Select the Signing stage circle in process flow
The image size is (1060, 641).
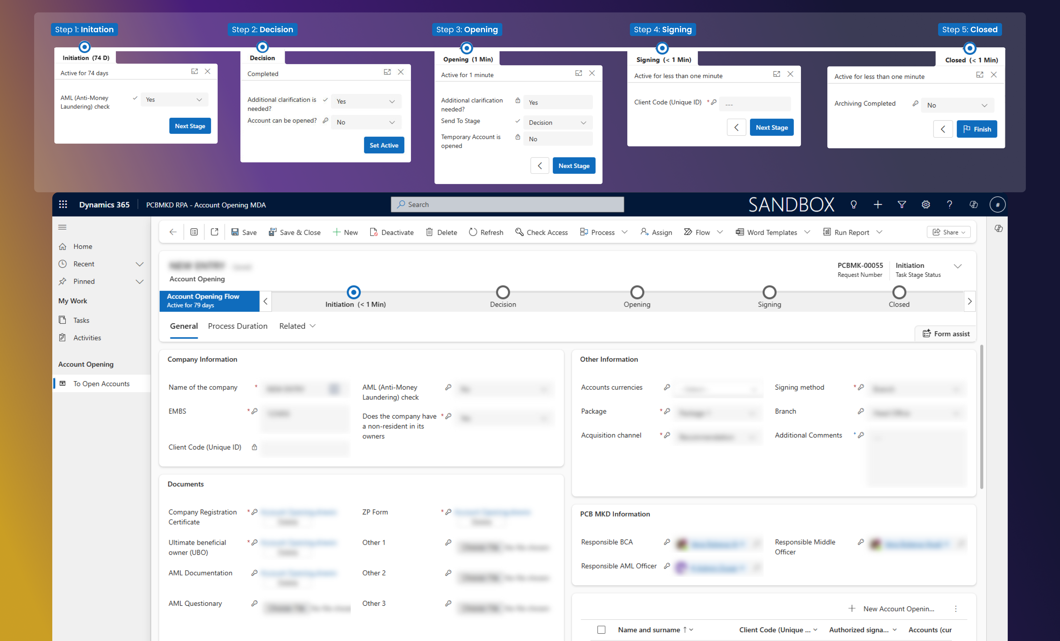(x=769, y=292)
